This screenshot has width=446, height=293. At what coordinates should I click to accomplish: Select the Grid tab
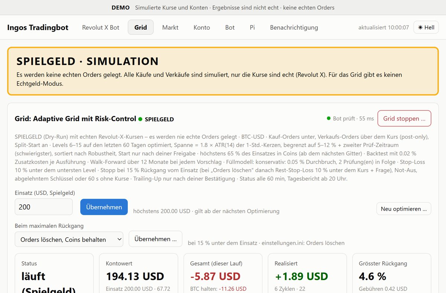pos(140,27)
